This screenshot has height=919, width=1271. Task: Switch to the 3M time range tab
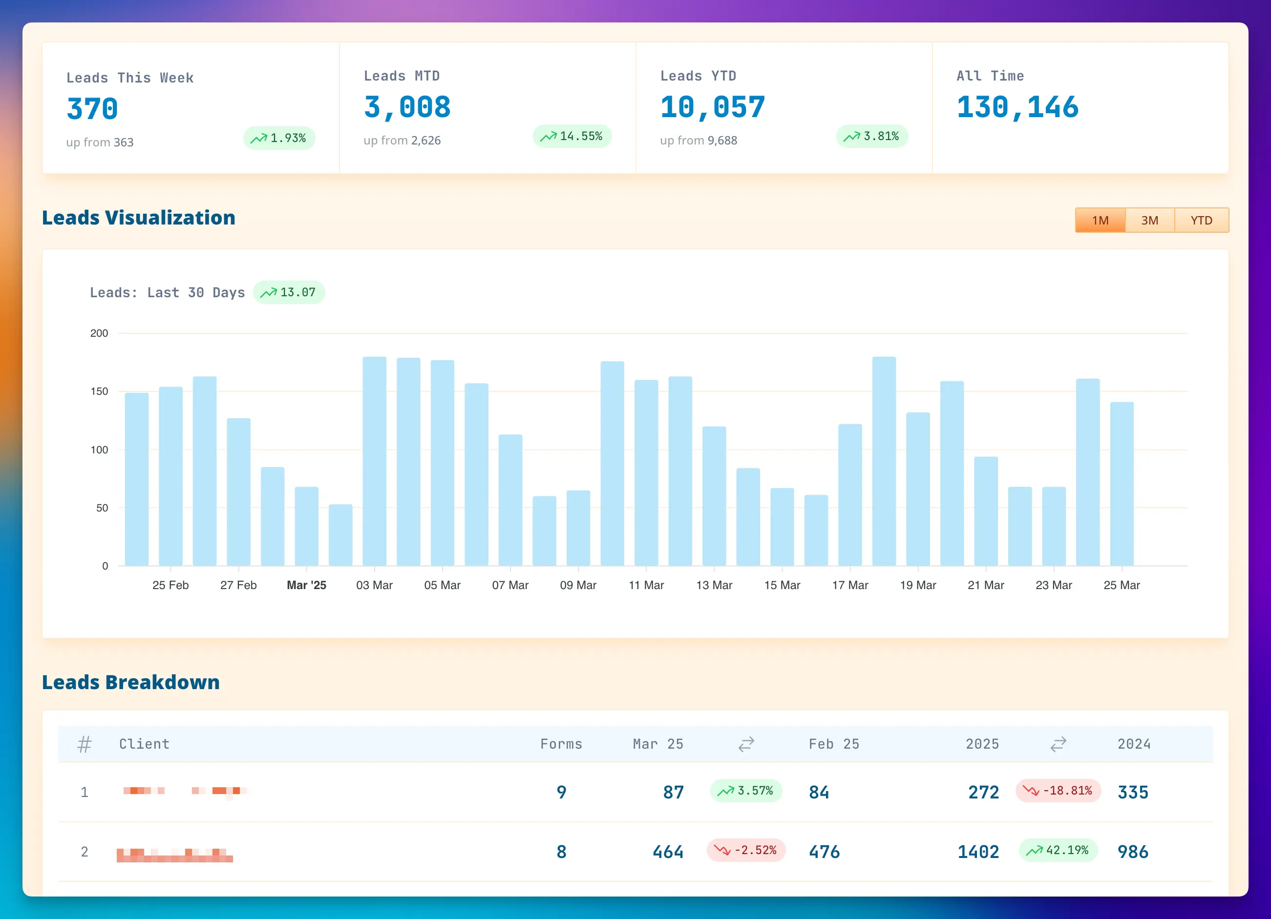1149,220
